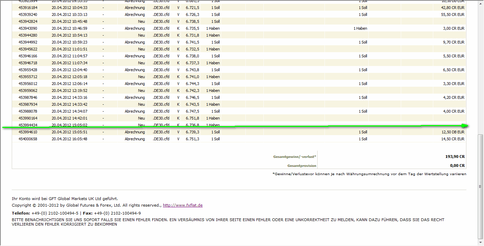Select order number 453994610
The width and height of the screenshot is (484, 246).
pyautogui.click(x=28, y=132)
